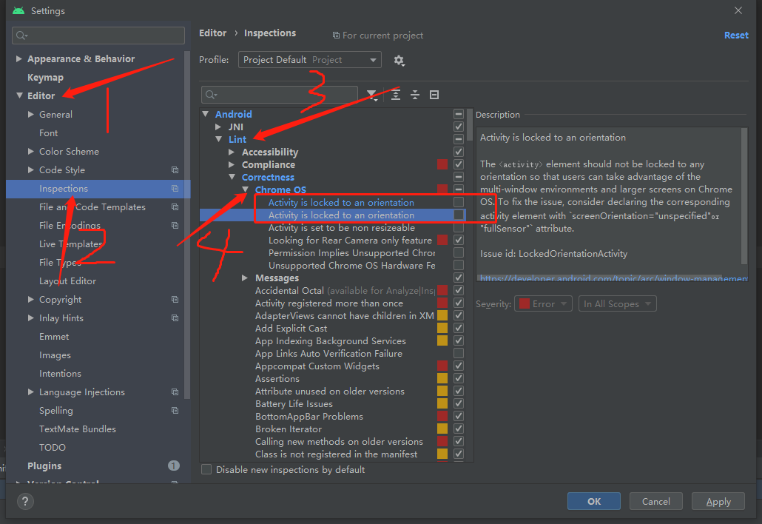762x524 pixels.
Task: Click the Reset link
Action: [x=736, y=35]
